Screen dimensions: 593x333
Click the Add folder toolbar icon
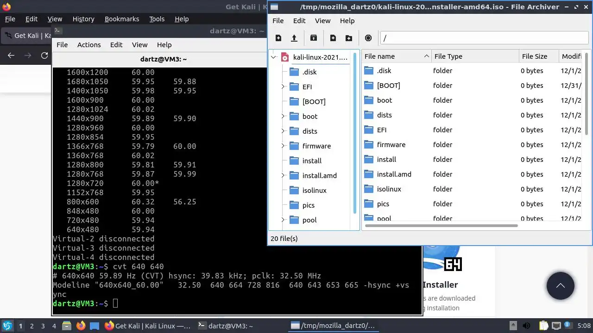(349, 38)
